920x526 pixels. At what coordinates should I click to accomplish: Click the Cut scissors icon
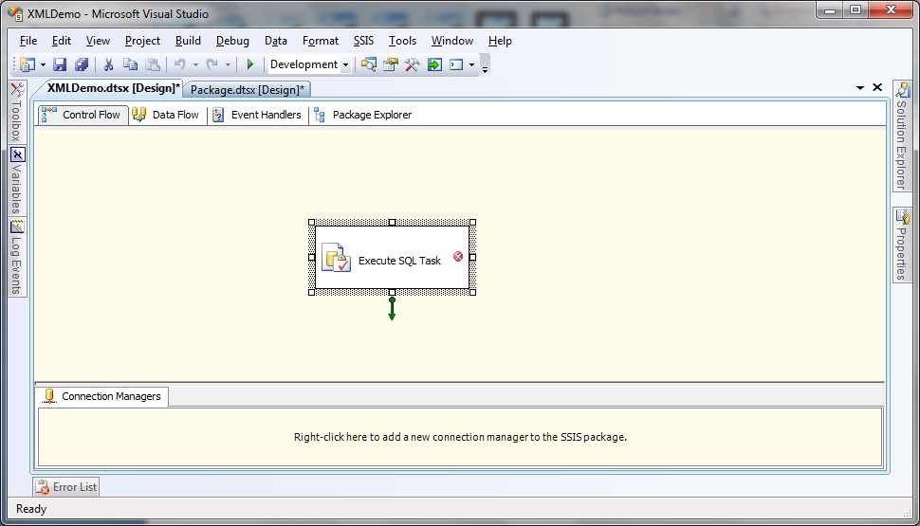point(108,64)
